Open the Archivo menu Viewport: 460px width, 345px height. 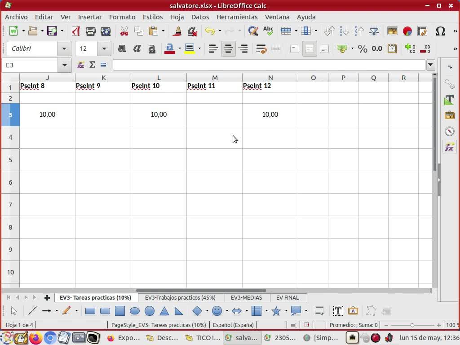click(x=16, y=17)
